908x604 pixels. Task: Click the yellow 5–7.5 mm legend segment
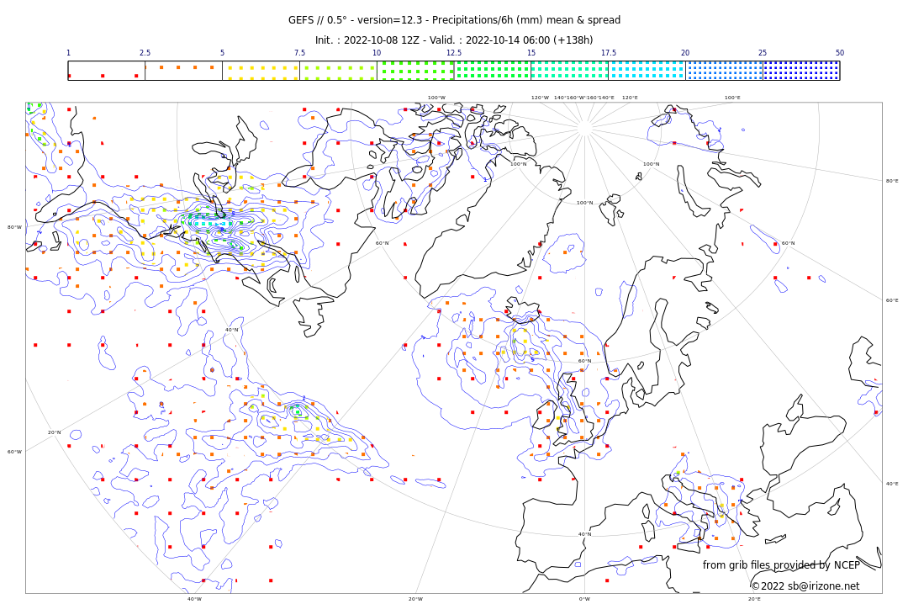261,70
